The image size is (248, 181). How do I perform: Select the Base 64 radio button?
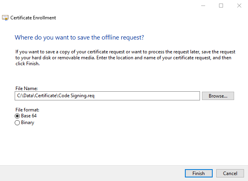point(17,116)
